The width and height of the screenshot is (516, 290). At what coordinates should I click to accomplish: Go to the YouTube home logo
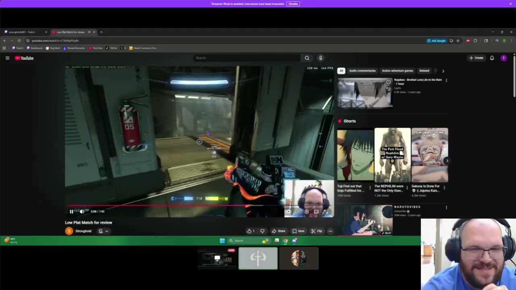[24, 58]
